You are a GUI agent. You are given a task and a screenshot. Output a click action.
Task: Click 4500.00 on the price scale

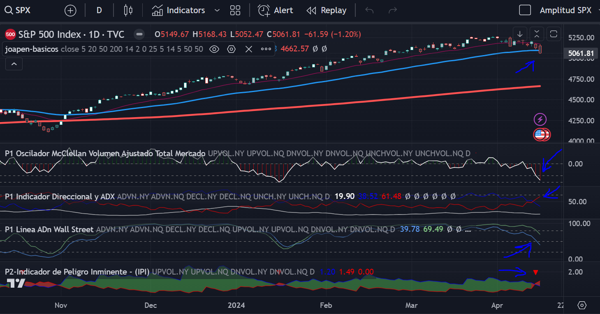[x=581, y=99]
